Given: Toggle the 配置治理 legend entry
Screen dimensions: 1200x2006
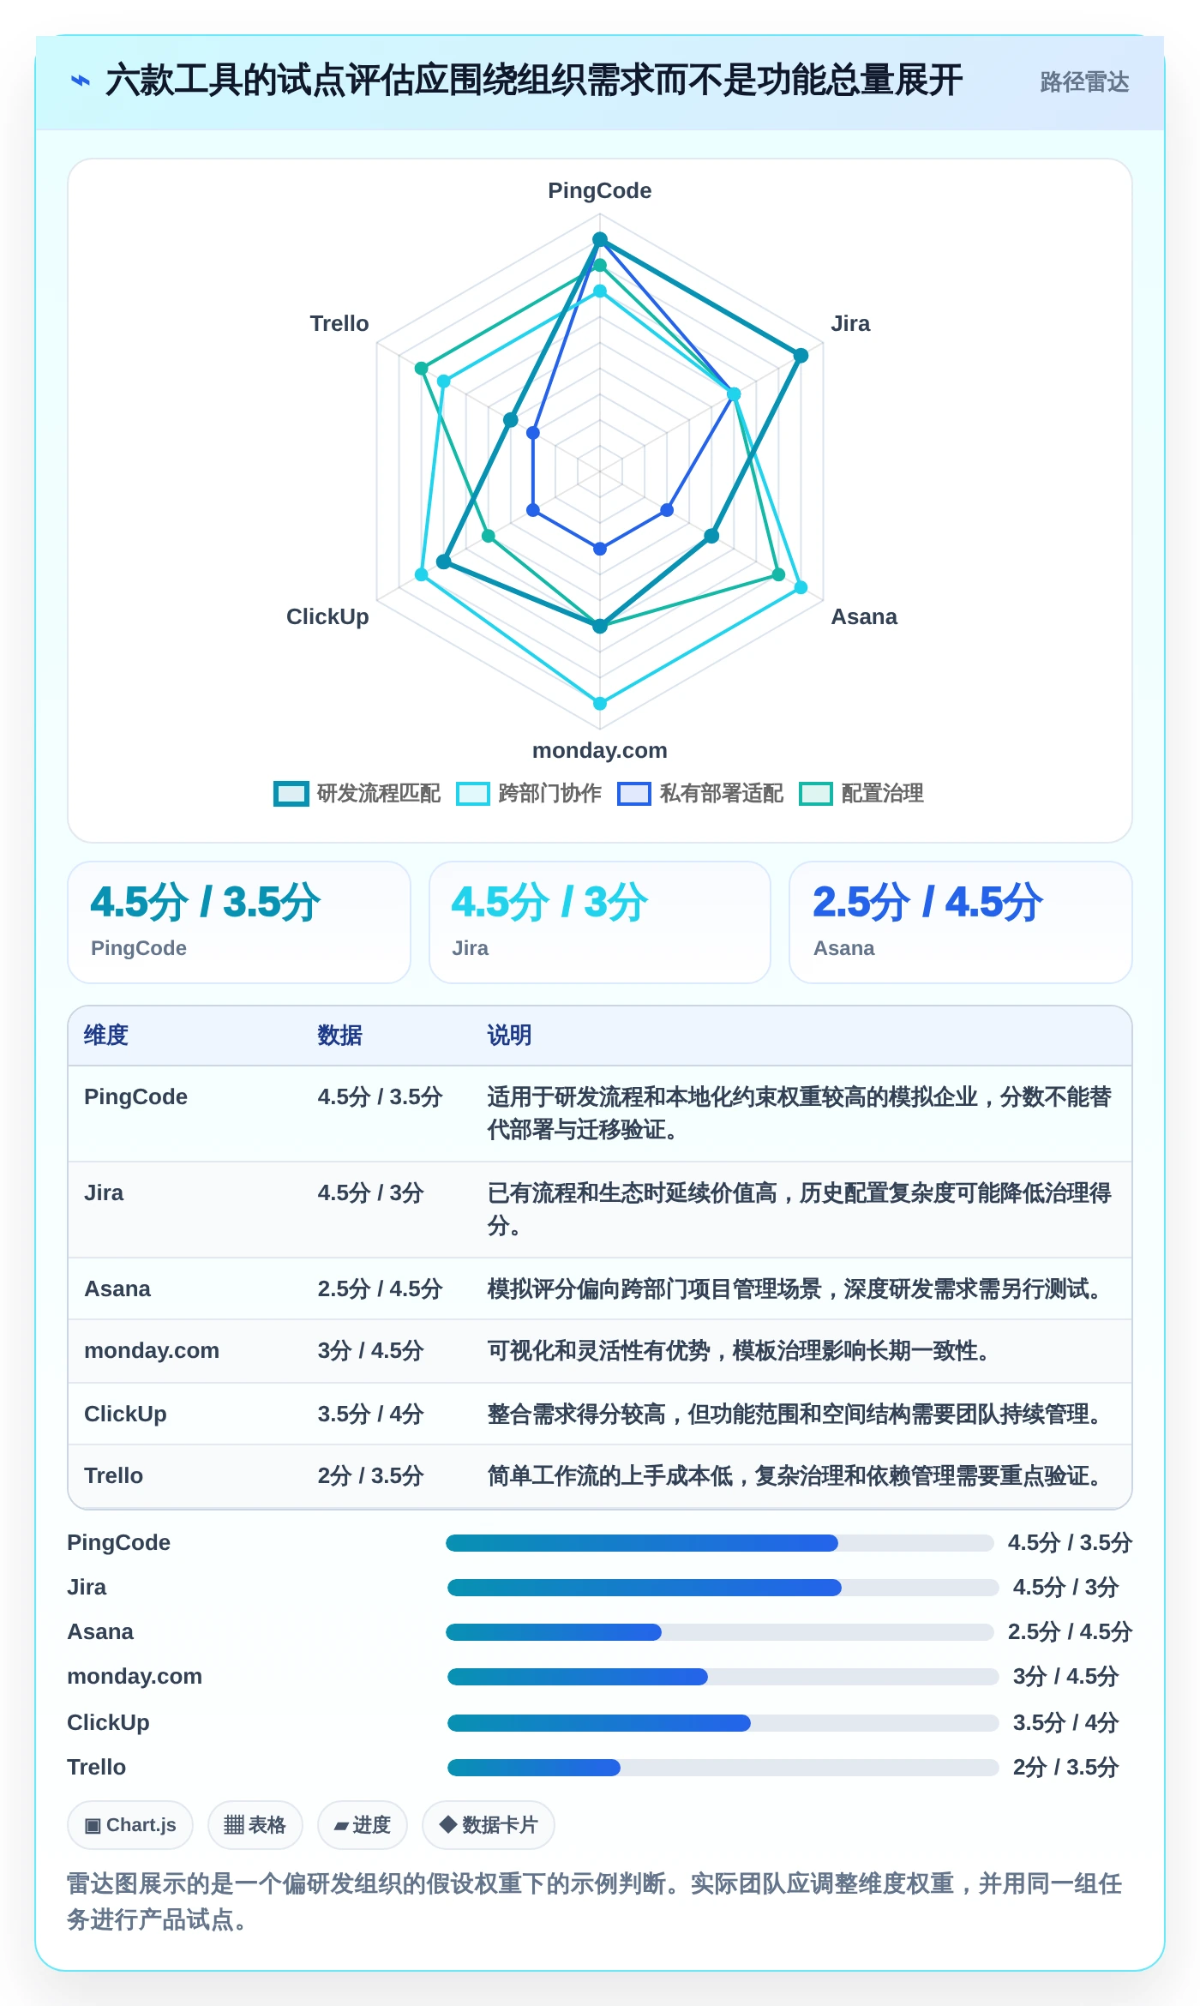Looking at the screenshot, I should click(861, 793).
